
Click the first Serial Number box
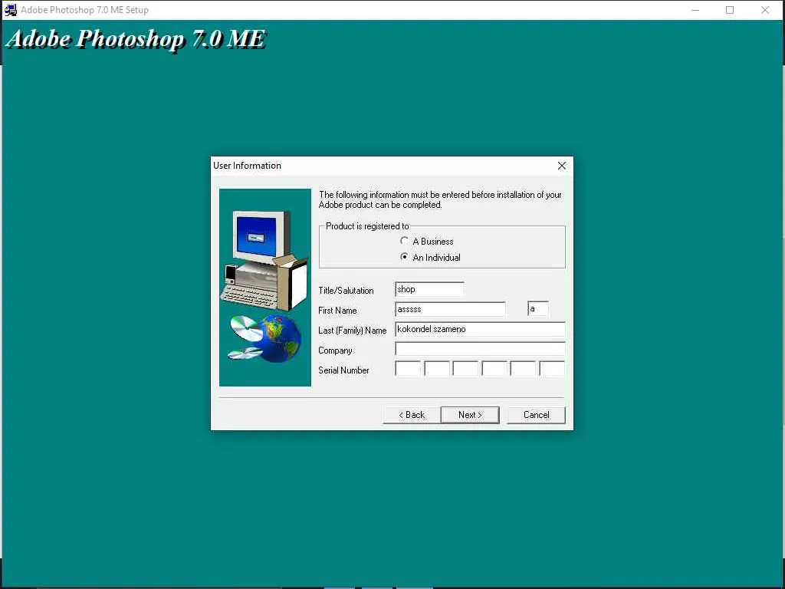408,369
